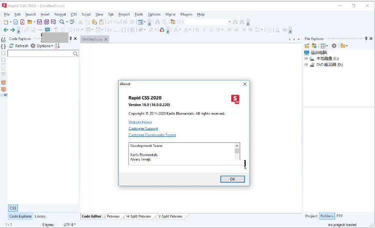Open the Customer Community Forum link
375x228 pixels.
pos(152,135)
